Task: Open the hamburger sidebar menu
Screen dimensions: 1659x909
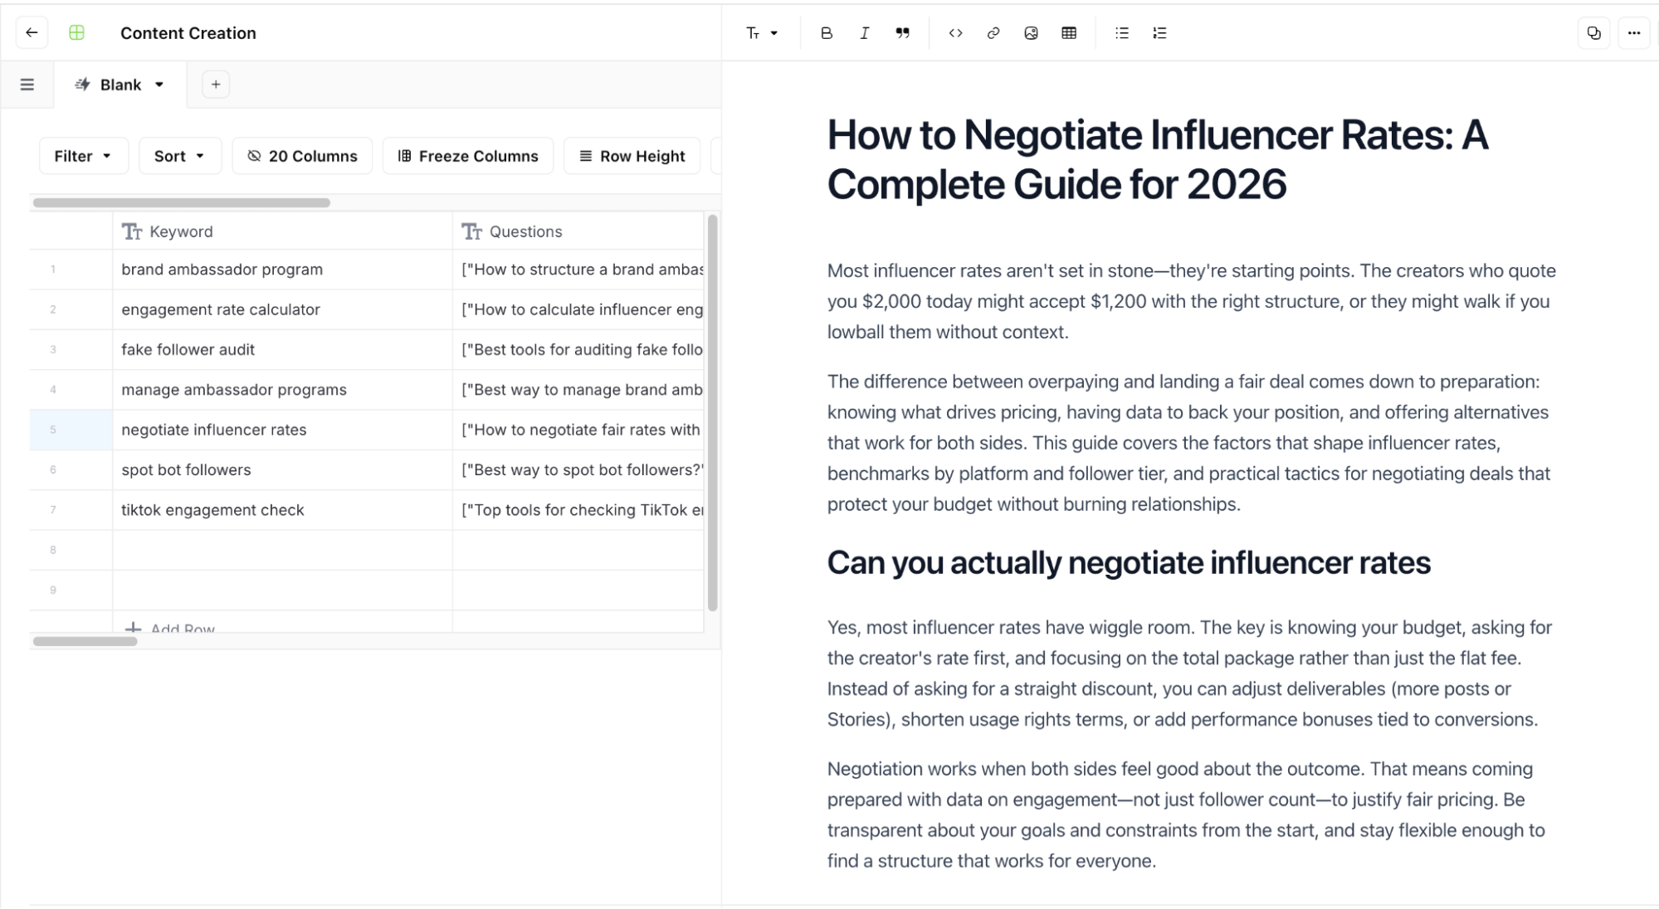Action: coord(27,85)
